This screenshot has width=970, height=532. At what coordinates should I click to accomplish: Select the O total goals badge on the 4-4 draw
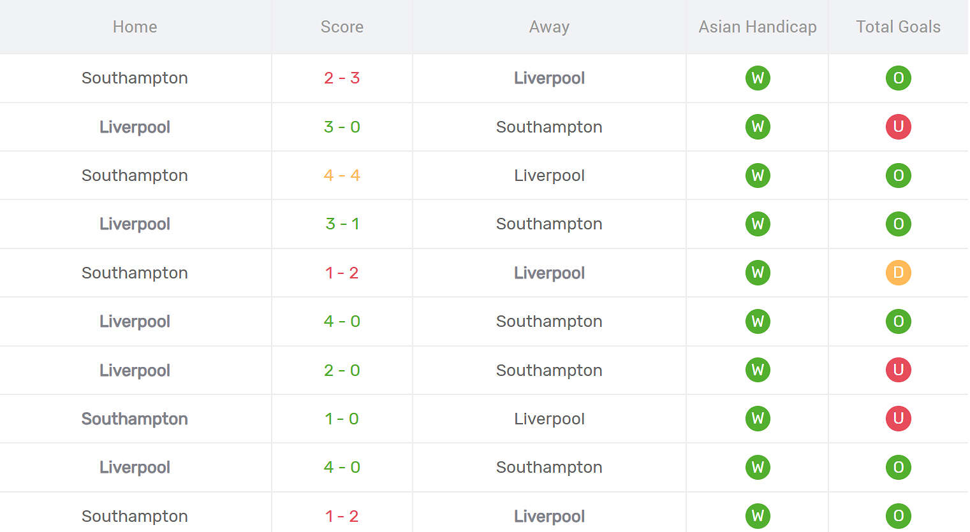[898, 175]
